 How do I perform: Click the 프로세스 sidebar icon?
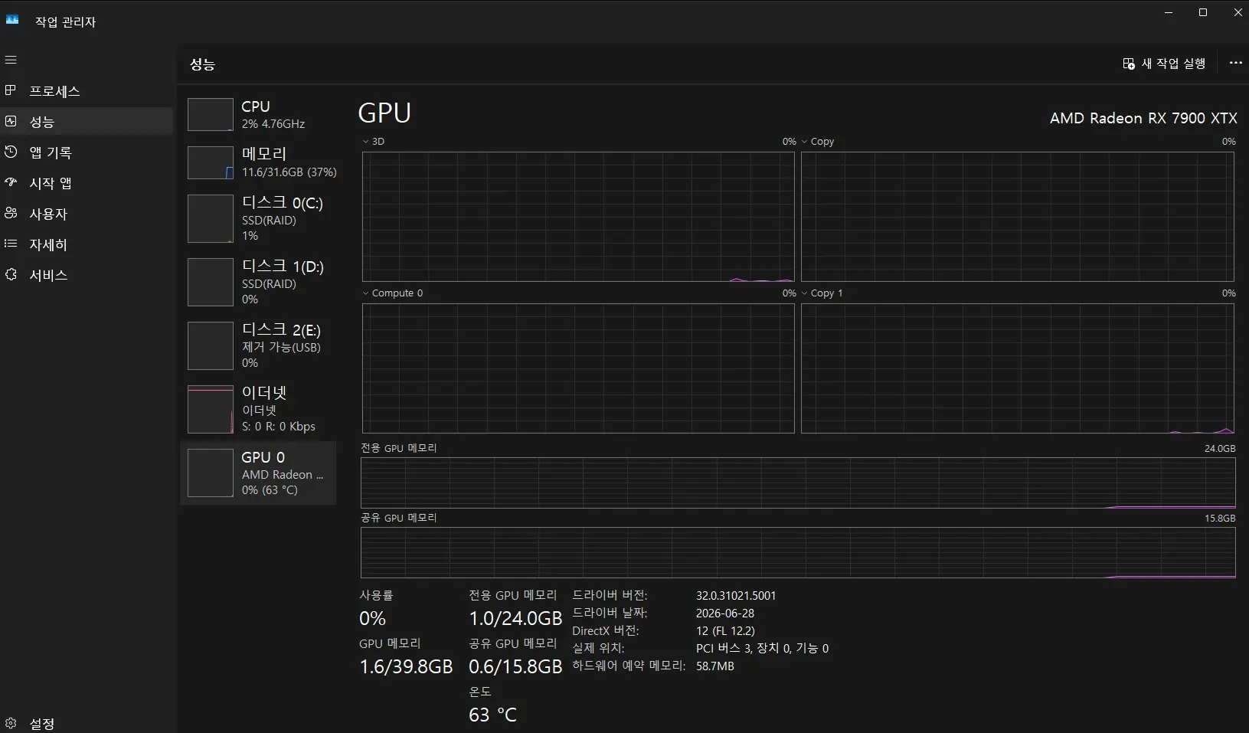point(11,90)
